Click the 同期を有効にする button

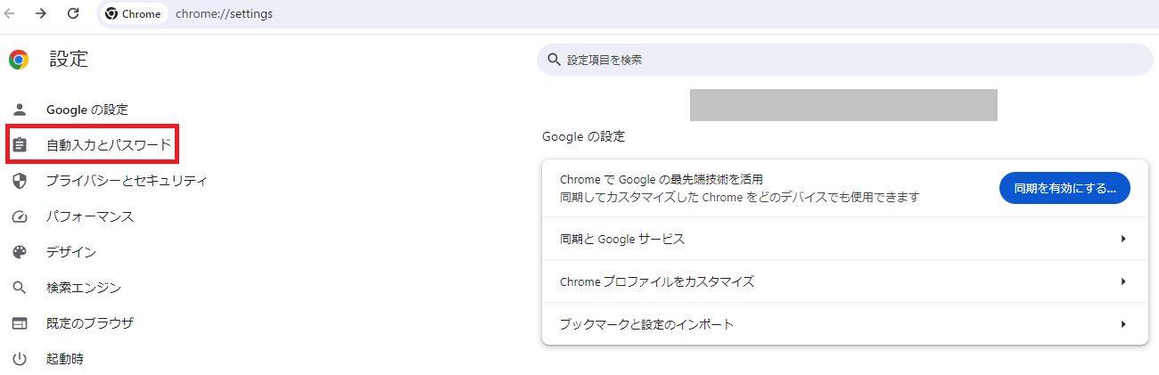[x=1064, y=188]
